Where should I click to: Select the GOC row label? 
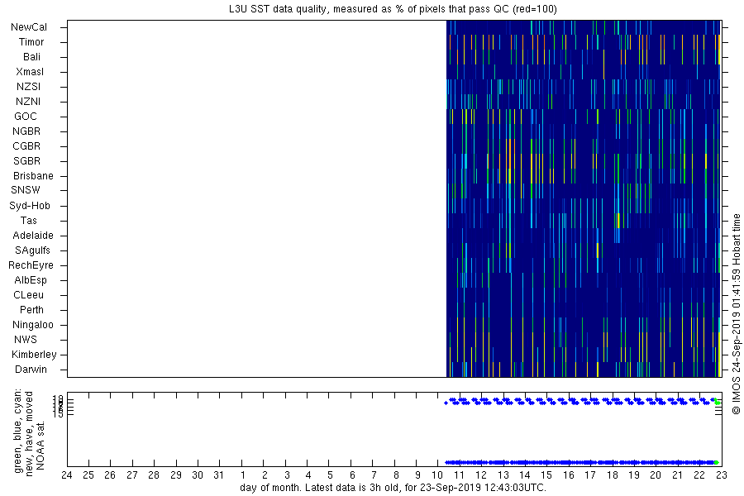pos(26,117)
